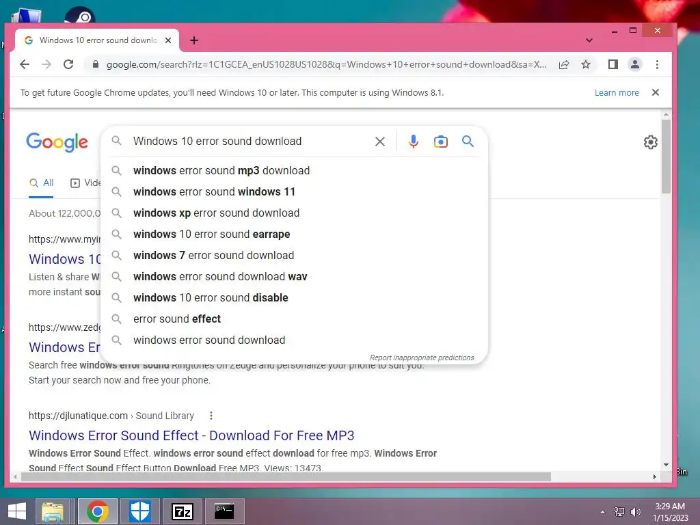Open site info via the padlock icon
This screenshot has width=700, height=525.
click(x=95, y=64)
